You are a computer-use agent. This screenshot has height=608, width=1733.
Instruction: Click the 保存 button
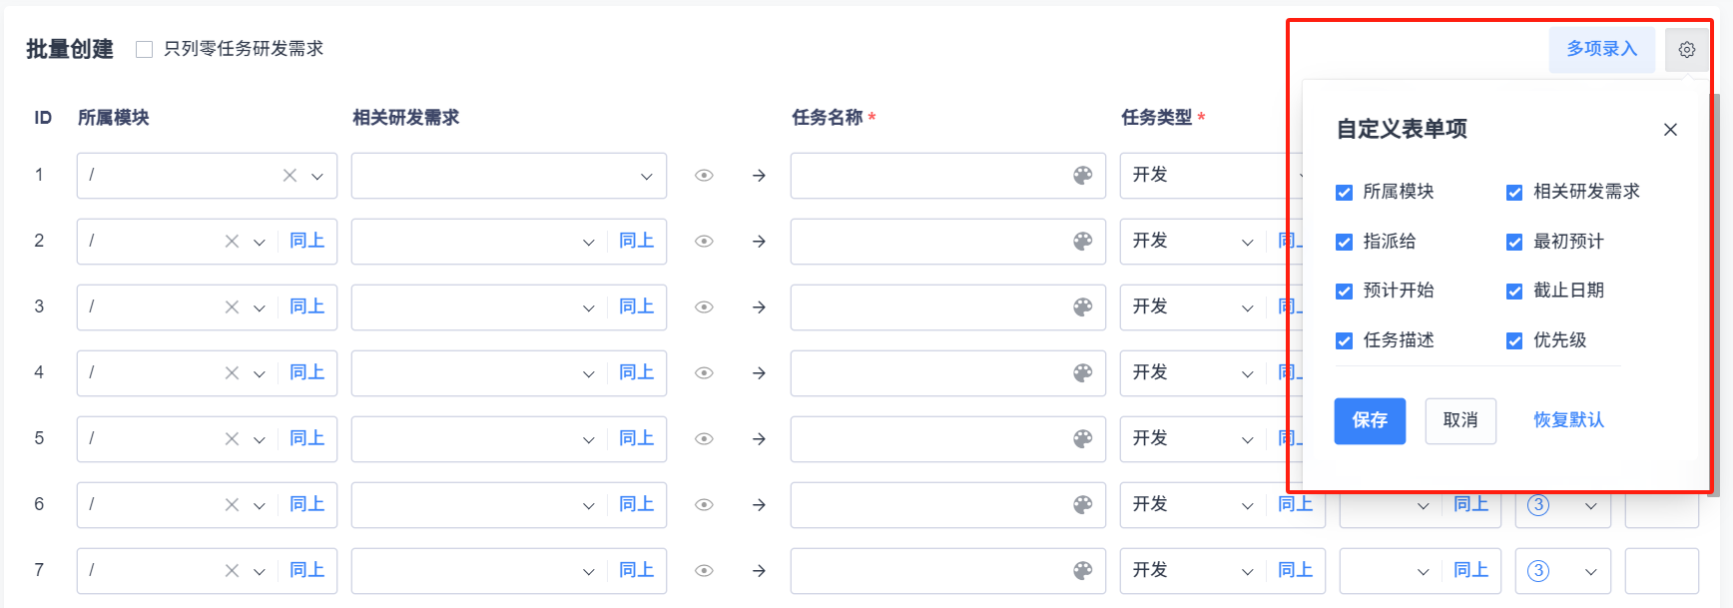pyautogui.click(x=1370, y=420)
